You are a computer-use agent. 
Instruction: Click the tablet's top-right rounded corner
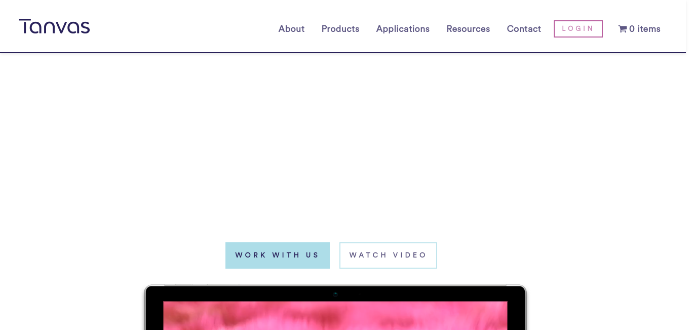click(x=522, y=289)
